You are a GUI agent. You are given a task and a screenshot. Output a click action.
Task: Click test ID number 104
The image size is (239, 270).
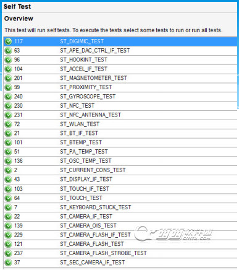pos(19,69)
